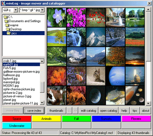The width and height of the screenshot is (153, 136).
Task: Click file list scroll down arrow
Action: pyautogui.click(x=42, y=103)
